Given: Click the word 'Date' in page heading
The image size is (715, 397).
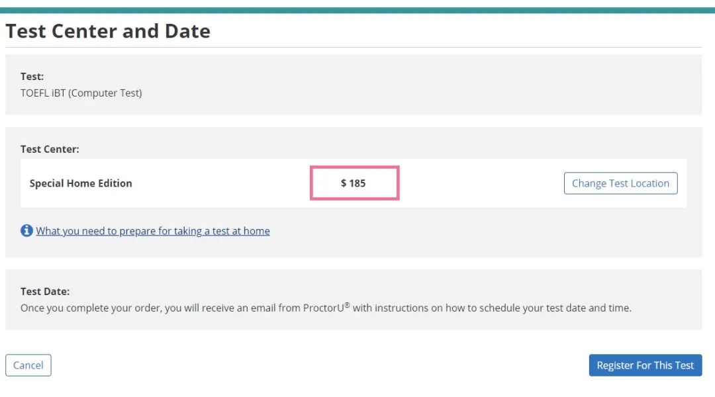Looking at the screenshot, I should (187, 31).
